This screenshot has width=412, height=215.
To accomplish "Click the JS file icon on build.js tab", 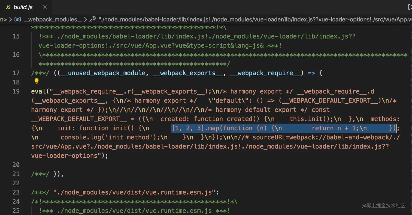I will pos(8,7).
